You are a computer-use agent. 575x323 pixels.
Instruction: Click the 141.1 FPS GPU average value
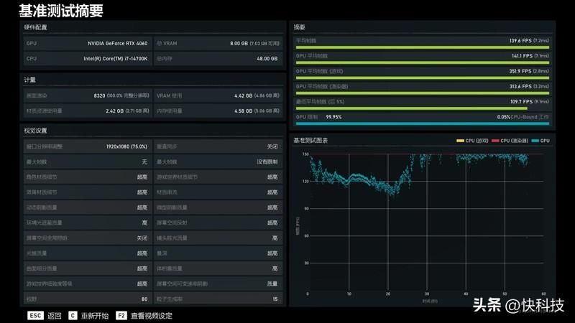(522, 56)
